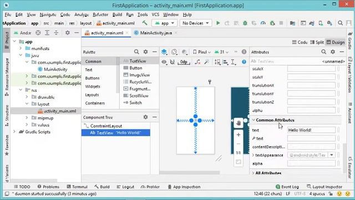Click the horizontal scrollbar under design surface
This screenshot has height=200, width=355.
190,173
